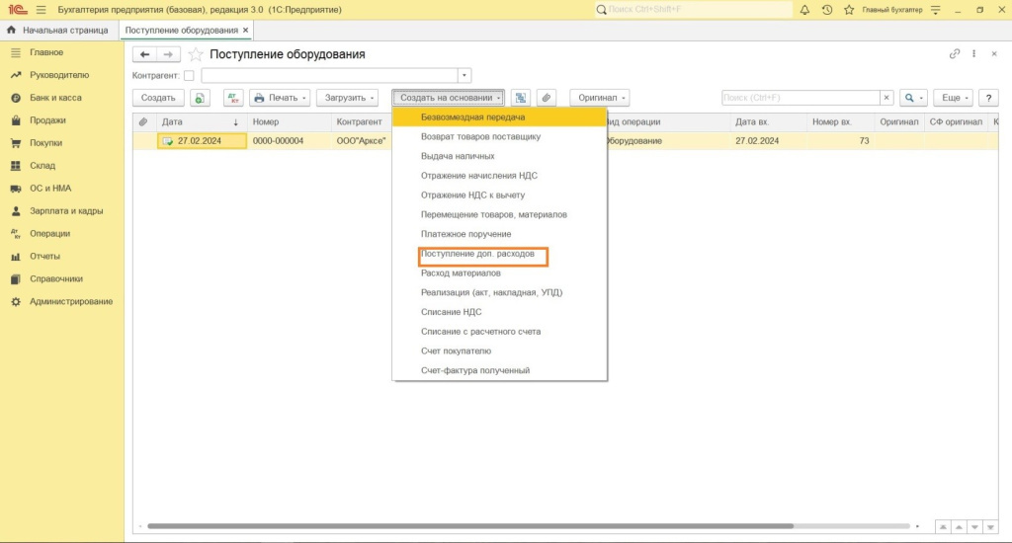Click the paperclip attachments toolbar button
This screenshot has height=543, width=1012.
coord(546,98)
